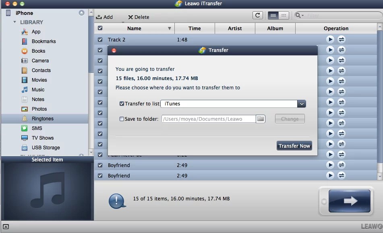The image size is (383, 233).
Task: Uncheck the Transfer to list option
Action: tap(122, 104)
